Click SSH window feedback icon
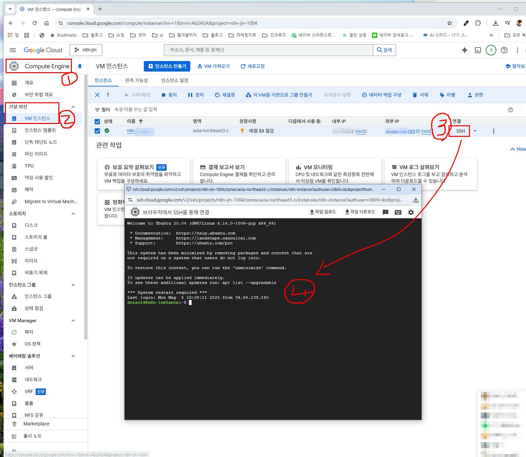The width and height of the screenshot is (526, 457). pyautogui.click(x=385, y=212)
